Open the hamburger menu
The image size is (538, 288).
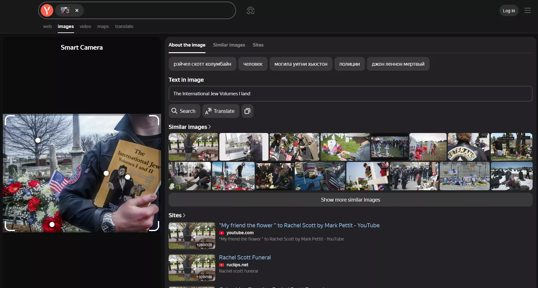click(x=528, y=10)
